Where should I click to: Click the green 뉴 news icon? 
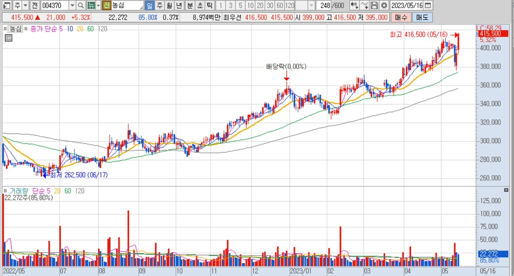coord(92,5)
